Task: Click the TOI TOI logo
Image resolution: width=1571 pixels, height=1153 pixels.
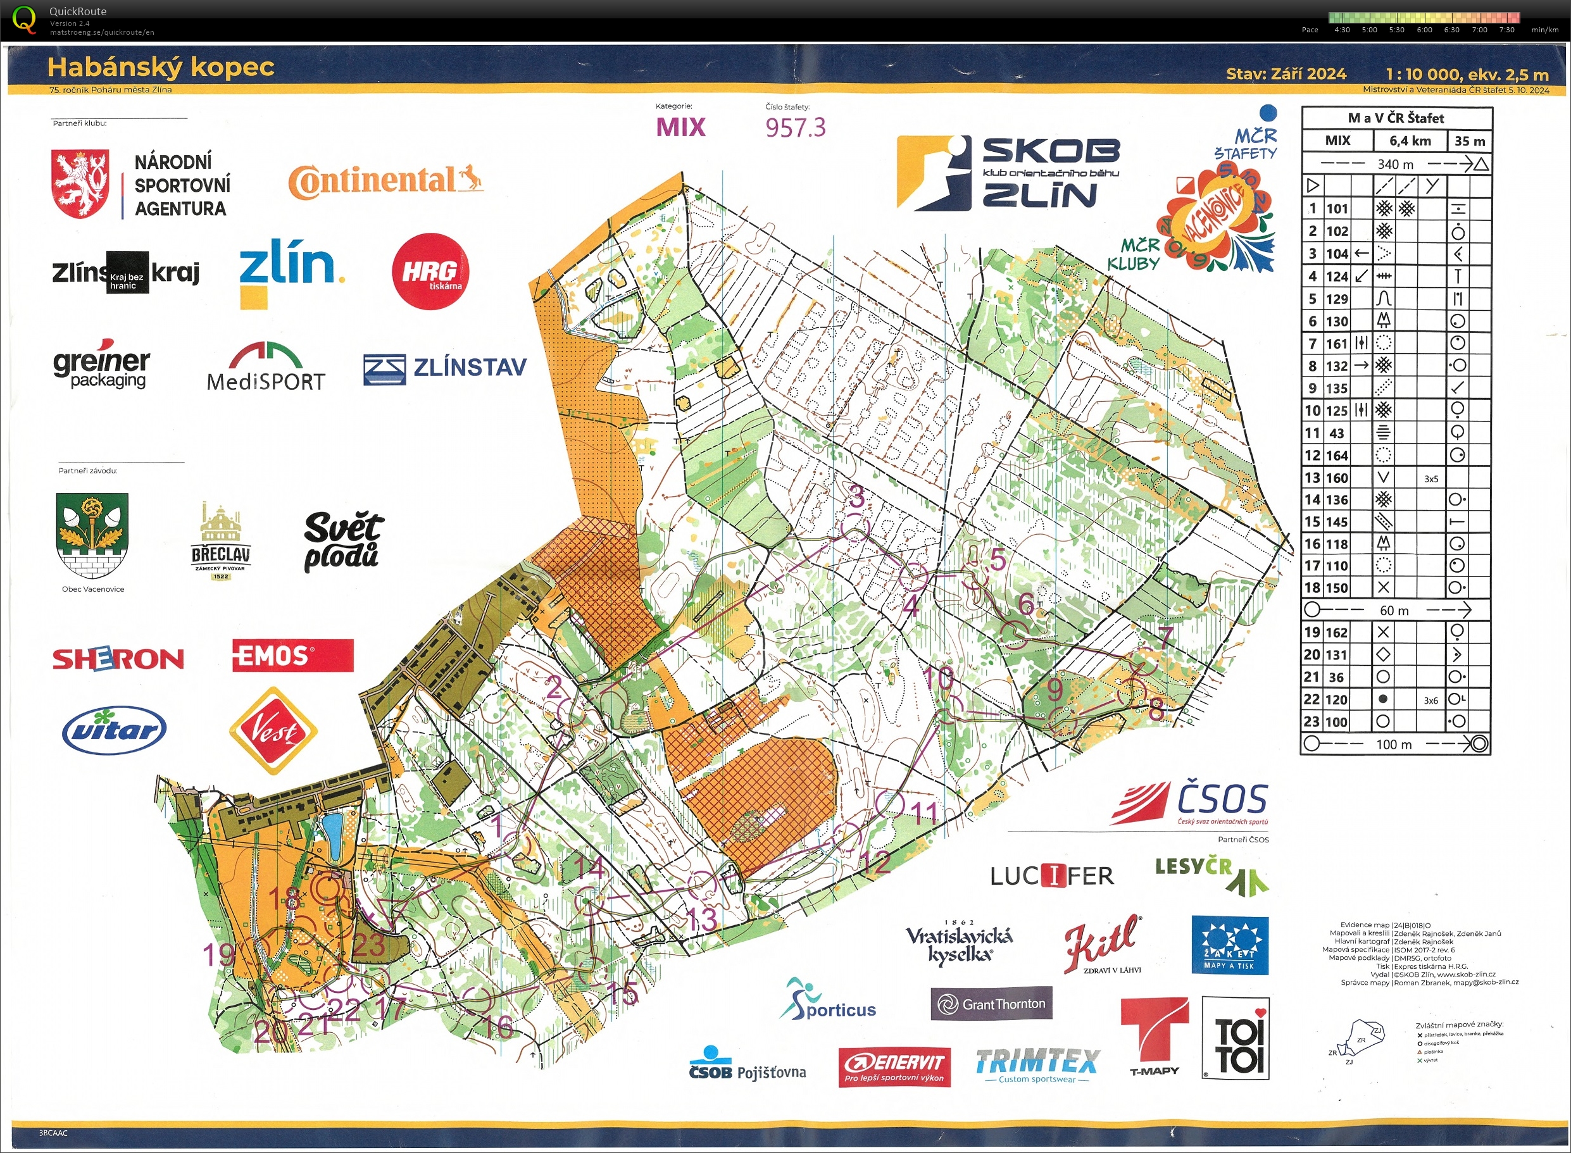Action: (1236, 1038)
